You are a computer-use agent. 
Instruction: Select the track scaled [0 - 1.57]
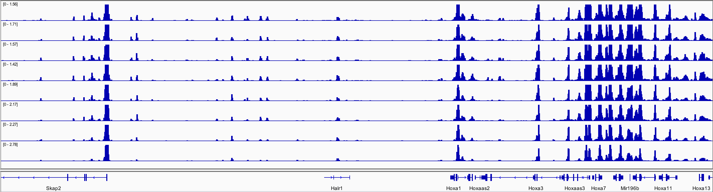356,51
